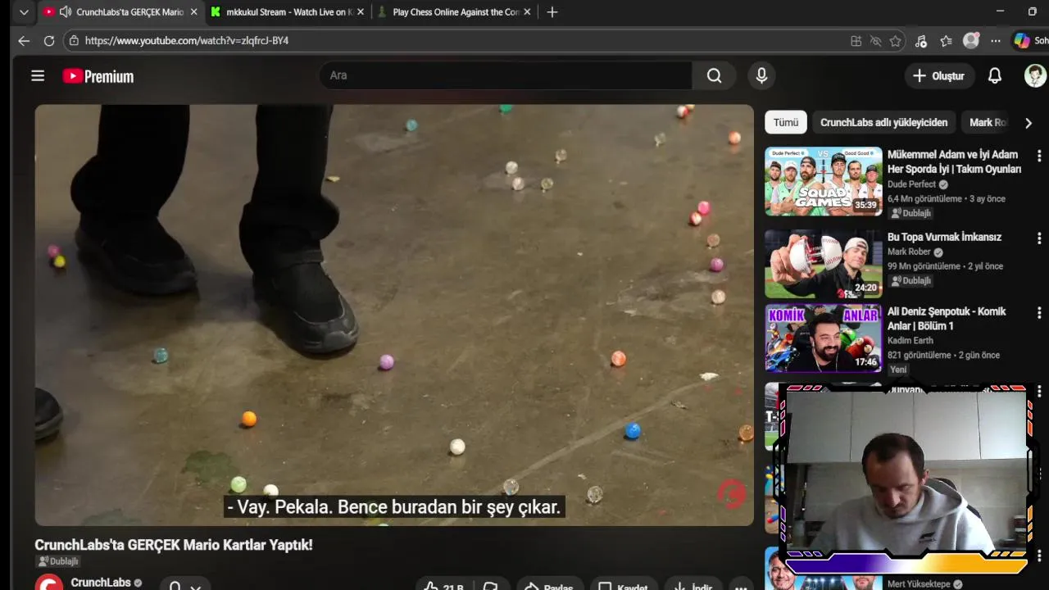The width and height of the screenshot is (1049, 590).
Task: Open the tab actions menu chevron at top-left
Action: pyautogui.click(x=24, y=12)
